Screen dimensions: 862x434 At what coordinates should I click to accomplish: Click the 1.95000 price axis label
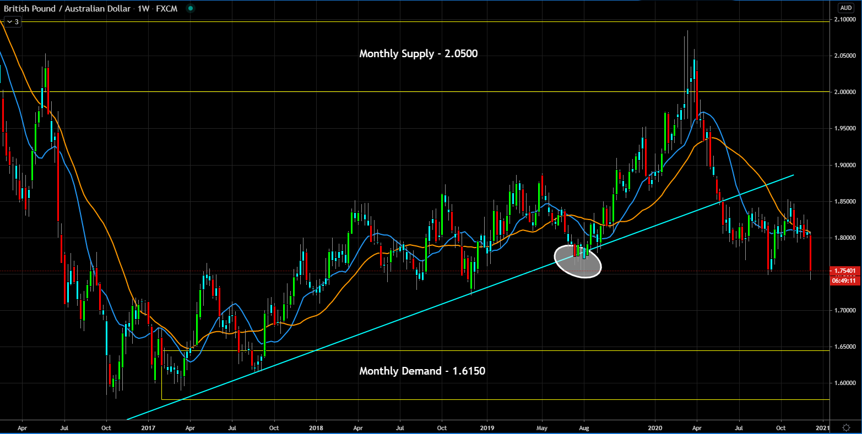tap(844, 129)
